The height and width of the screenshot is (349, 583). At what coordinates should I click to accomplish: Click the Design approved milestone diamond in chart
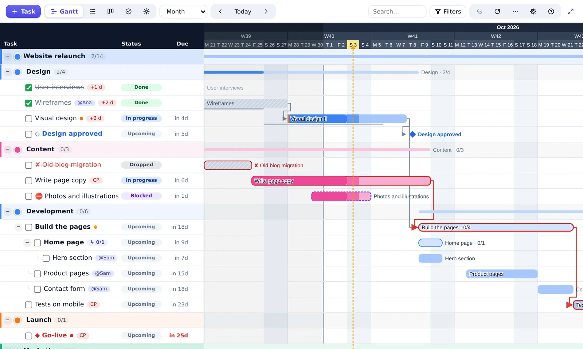click(x=412, y=135)
